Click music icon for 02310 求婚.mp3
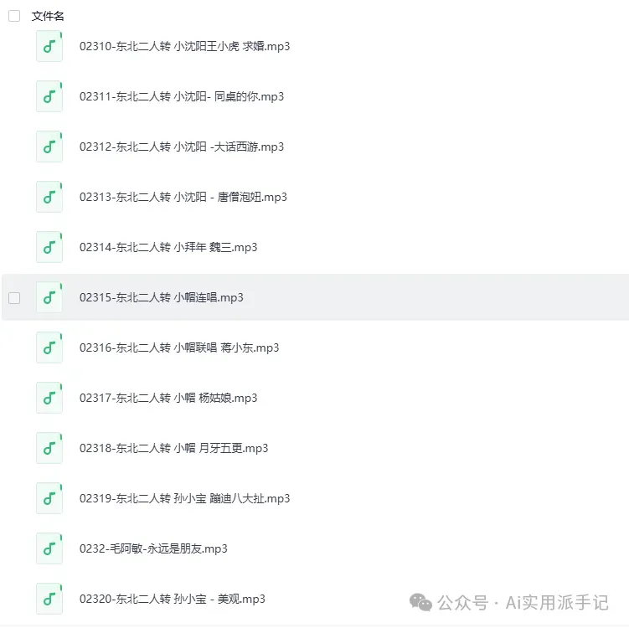The width and height of the screenshot is (629, 628). point(49,46)
